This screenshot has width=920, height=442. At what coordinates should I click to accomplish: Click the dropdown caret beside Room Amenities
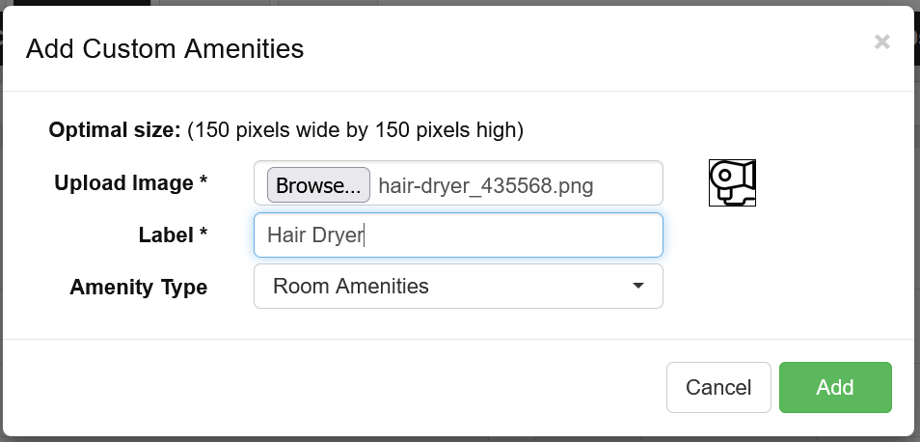[637, 286]
